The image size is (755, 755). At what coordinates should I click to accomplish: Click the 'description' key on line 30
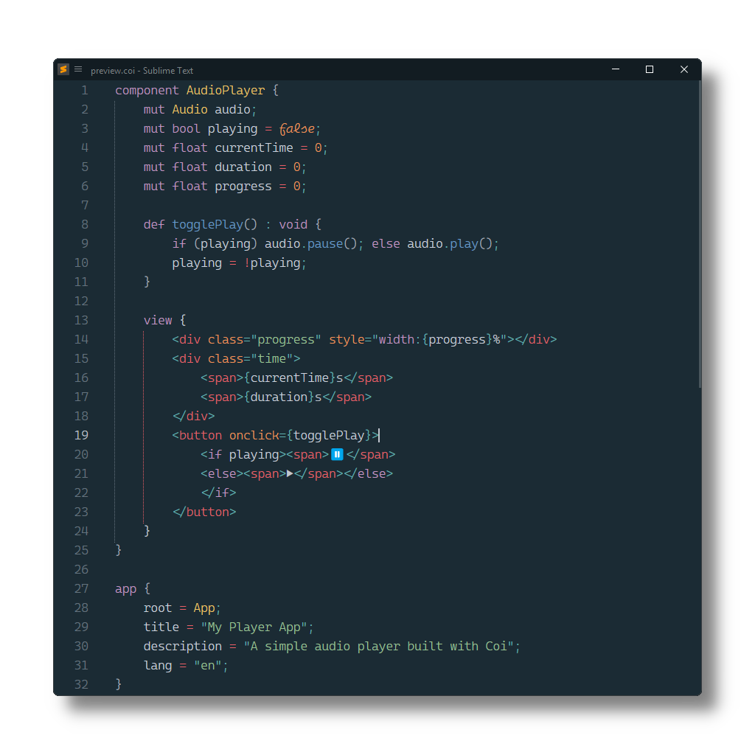(x=183, y=646)
